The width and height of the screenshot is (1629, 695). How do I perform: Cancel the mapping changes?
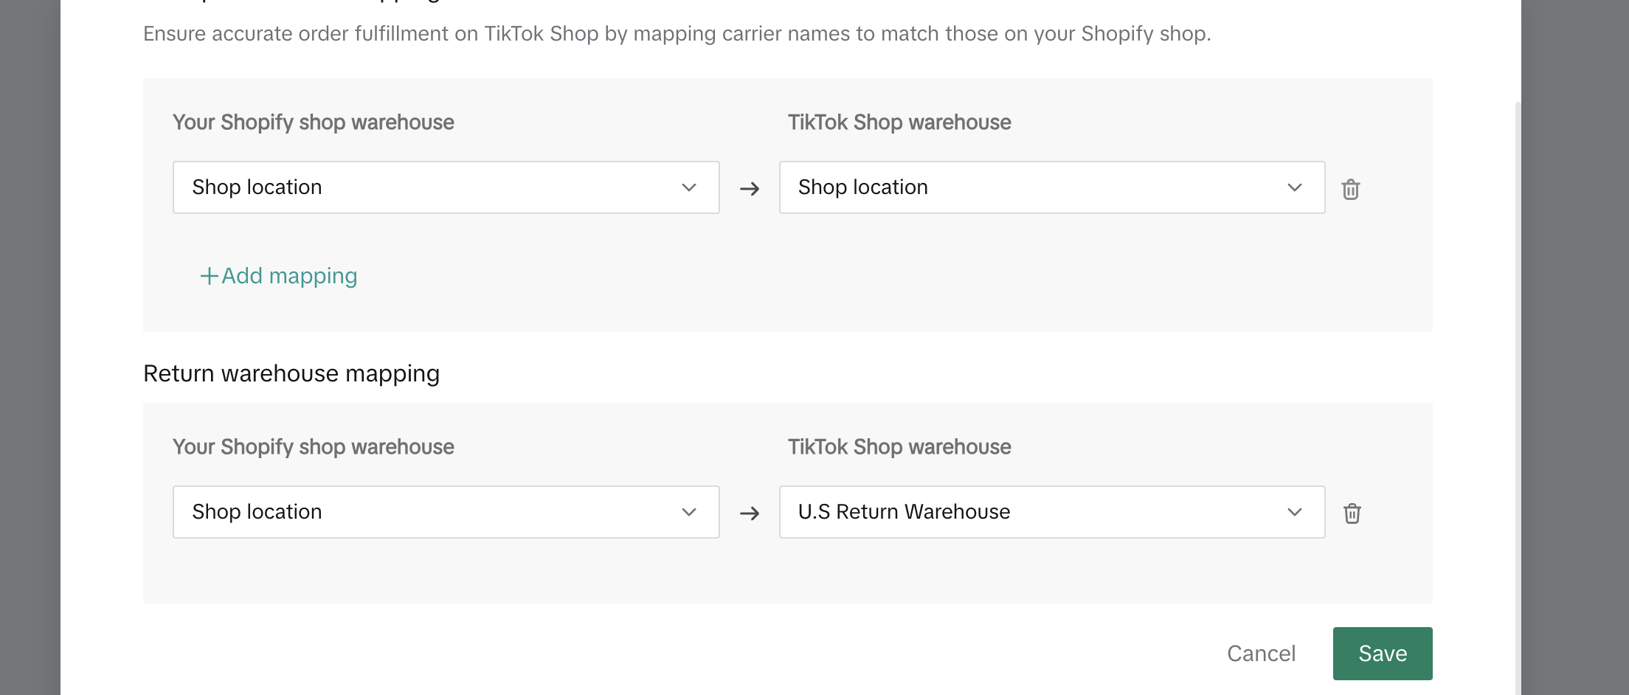pyautogui.click(x=1261, y=654)
